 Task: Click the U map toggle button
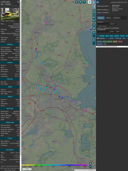point(77,2)
